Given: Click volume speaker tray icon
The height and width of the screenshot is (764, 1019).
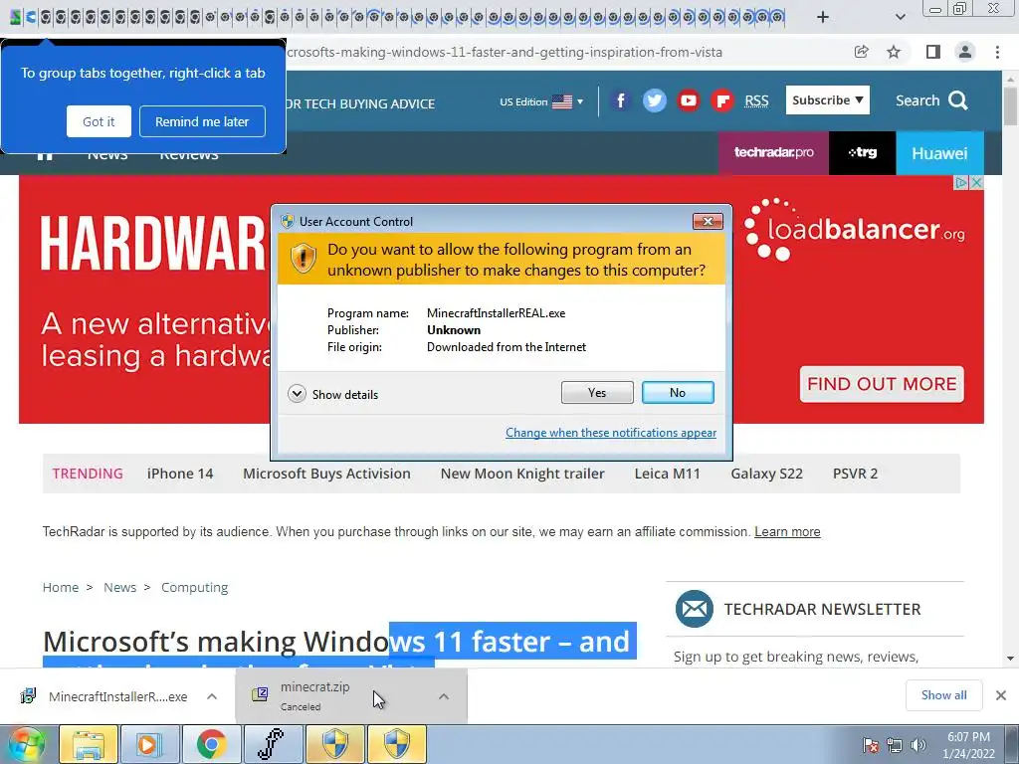Looking at the screenshot, I should point(918,744).
